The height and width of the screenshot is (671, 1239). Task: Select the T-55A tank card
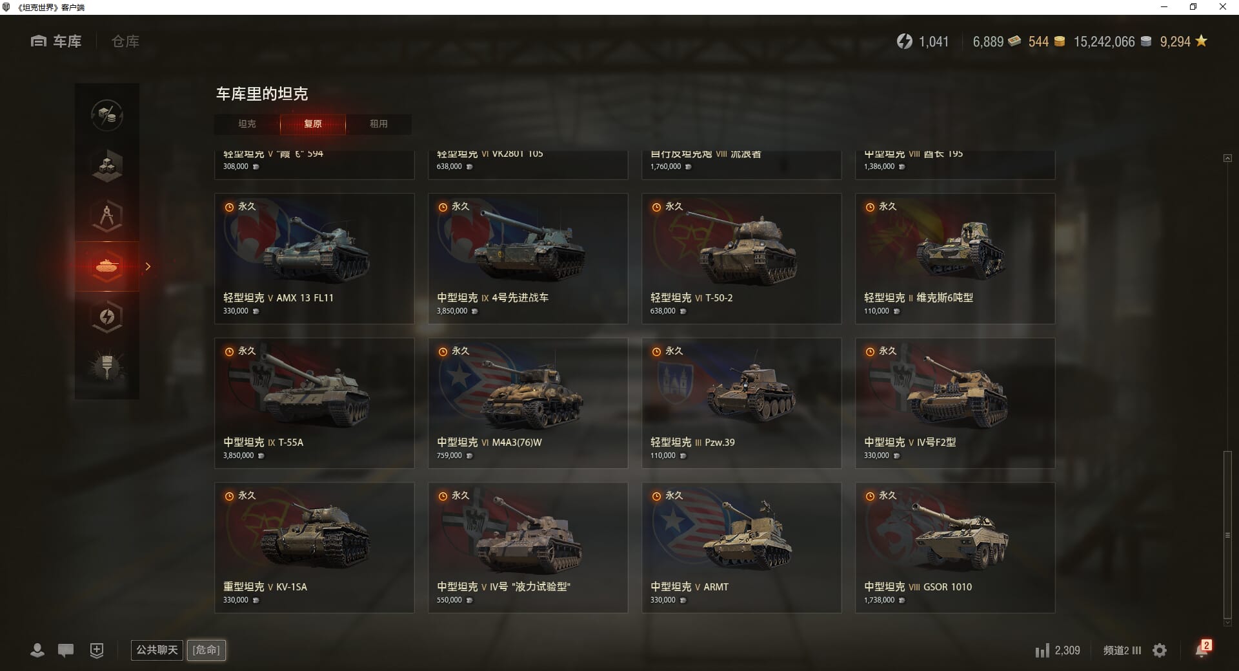coord(314,403)
